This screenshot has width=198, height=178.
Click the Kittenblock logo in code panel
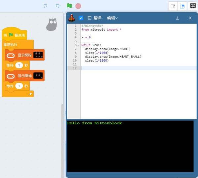pyautogui.click(x=71, y=18)
